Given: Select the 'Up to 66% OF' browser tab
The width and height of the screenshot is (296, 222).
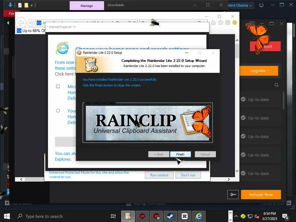Looking at the screenshot, I should [31, 31].
